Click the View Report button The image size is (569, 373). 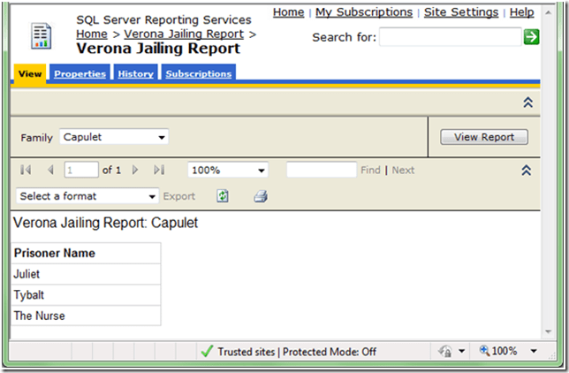(x=484, y=137)
